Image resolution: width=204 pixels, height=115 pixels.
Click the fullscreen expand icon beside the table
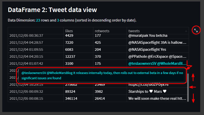click(x=196, y=30)
